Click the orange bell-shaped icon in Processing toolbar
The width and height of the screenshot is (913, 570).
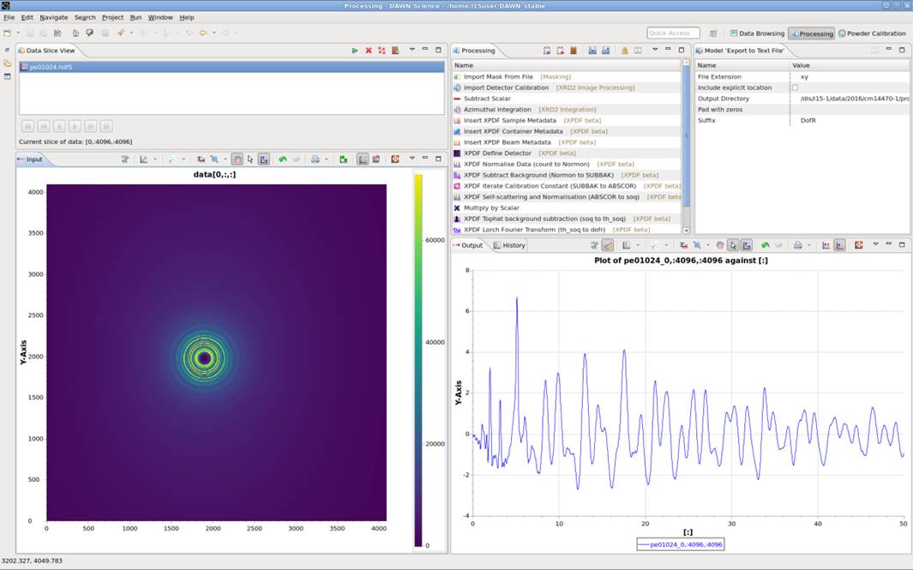coord(624,51)
